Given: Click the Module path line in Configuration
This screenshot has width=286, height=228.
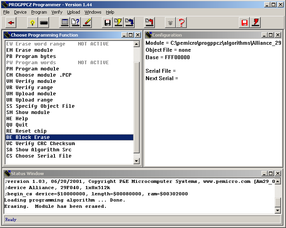Looking at the screenshot, I should click(213, 43).
